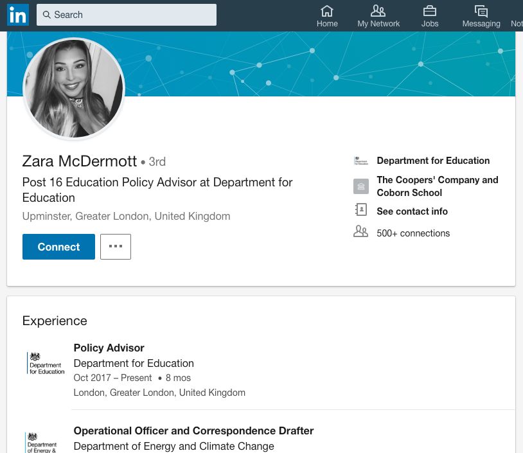Click the Connect button
This screenshot has width=523, height=453.
pyautogui.click(x=58, y=247)
